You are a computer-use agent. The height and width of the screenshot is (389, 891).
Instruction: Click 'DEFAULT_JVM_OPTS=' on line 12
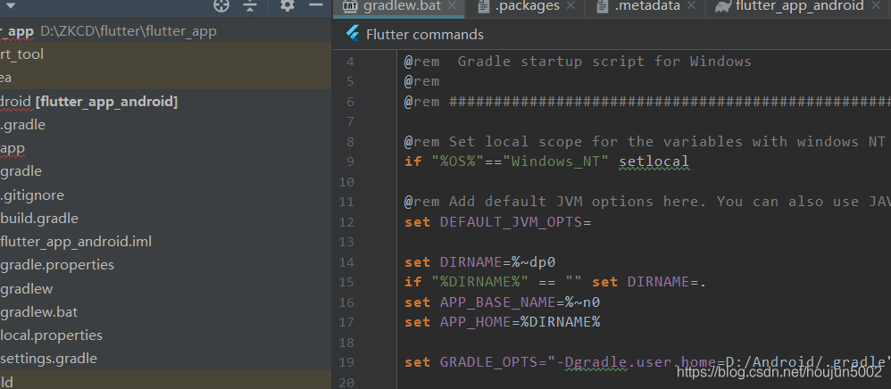click(515, 222)
